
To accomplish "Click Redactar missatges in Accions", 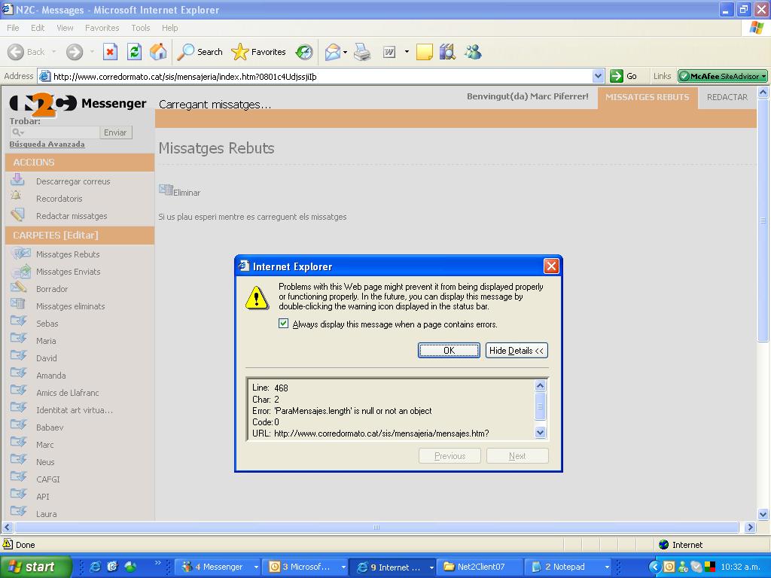I will (x=72, y=216).
